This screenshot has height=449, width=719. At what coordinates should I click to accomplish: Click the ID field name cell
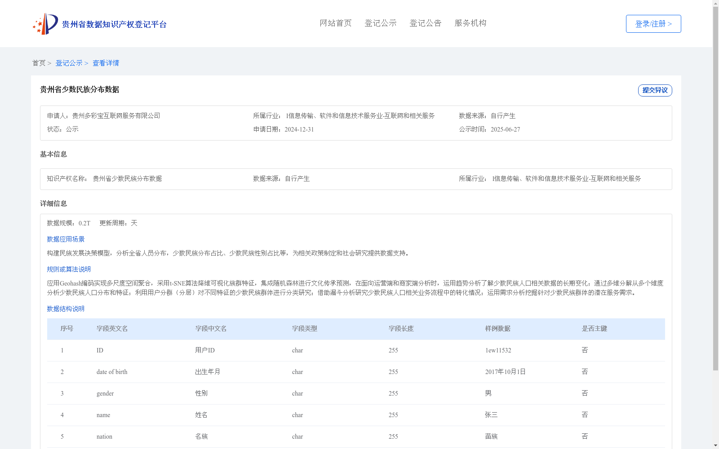click(100, 350)
